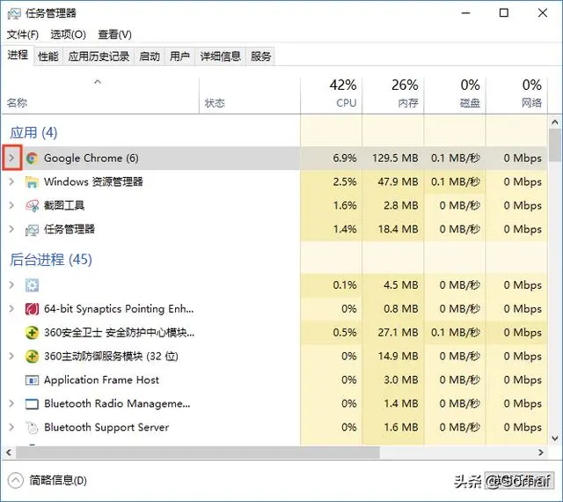Expand the 360主动防御服务模块 row
563x502 pixels.
[11, 356]
